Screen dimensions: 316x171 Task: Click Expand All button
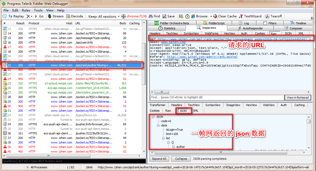click(x=159, y=159)
